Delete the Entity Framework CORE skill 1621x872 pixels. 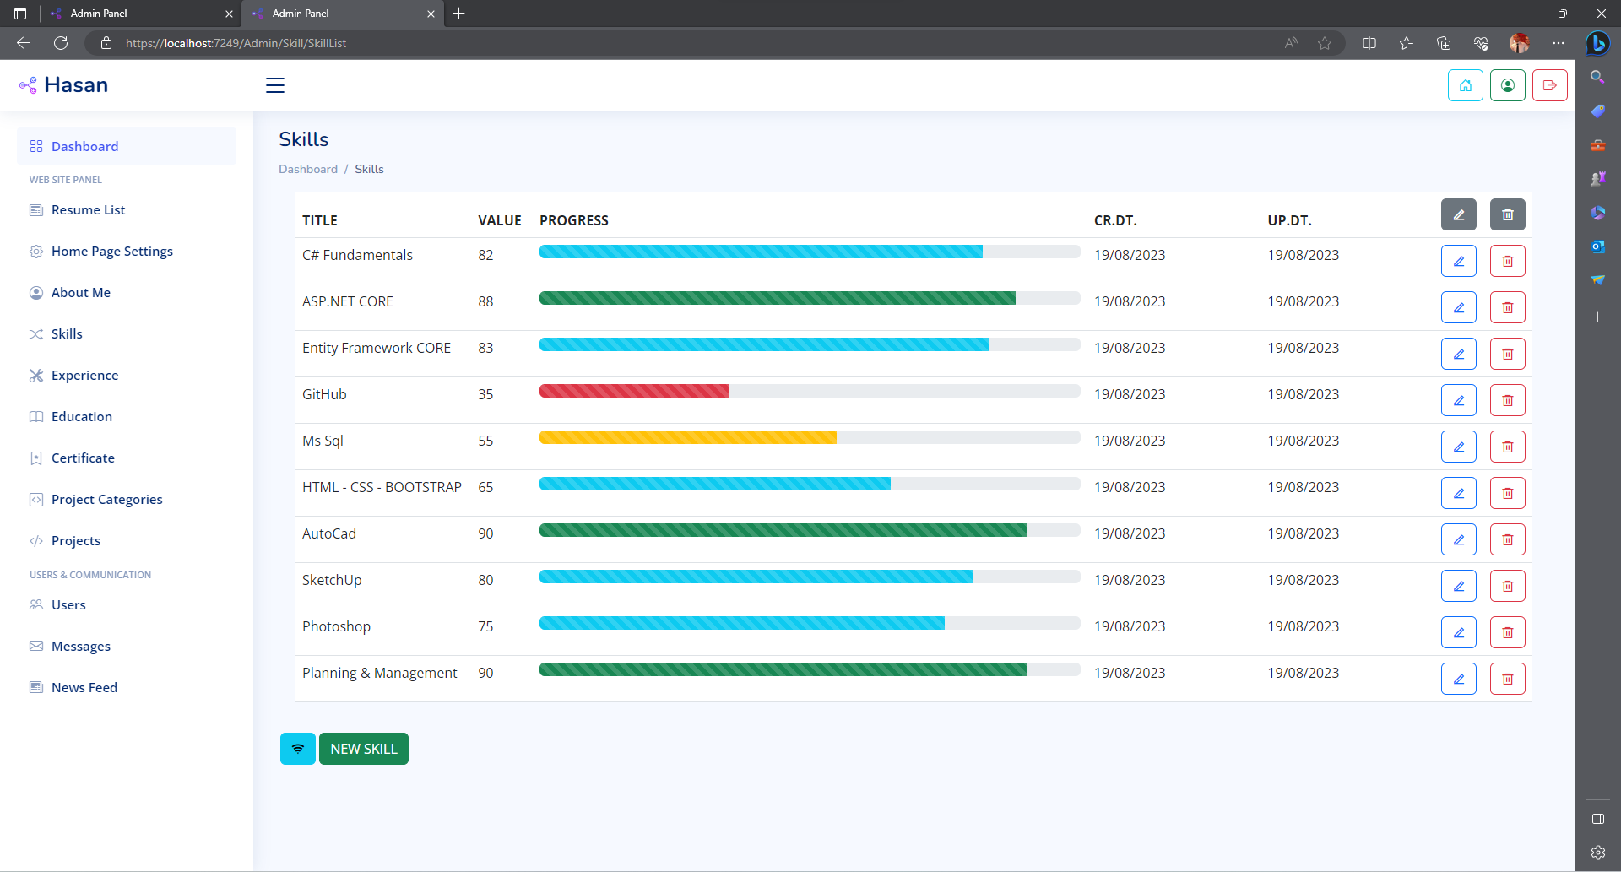(x=1508, y=354)
